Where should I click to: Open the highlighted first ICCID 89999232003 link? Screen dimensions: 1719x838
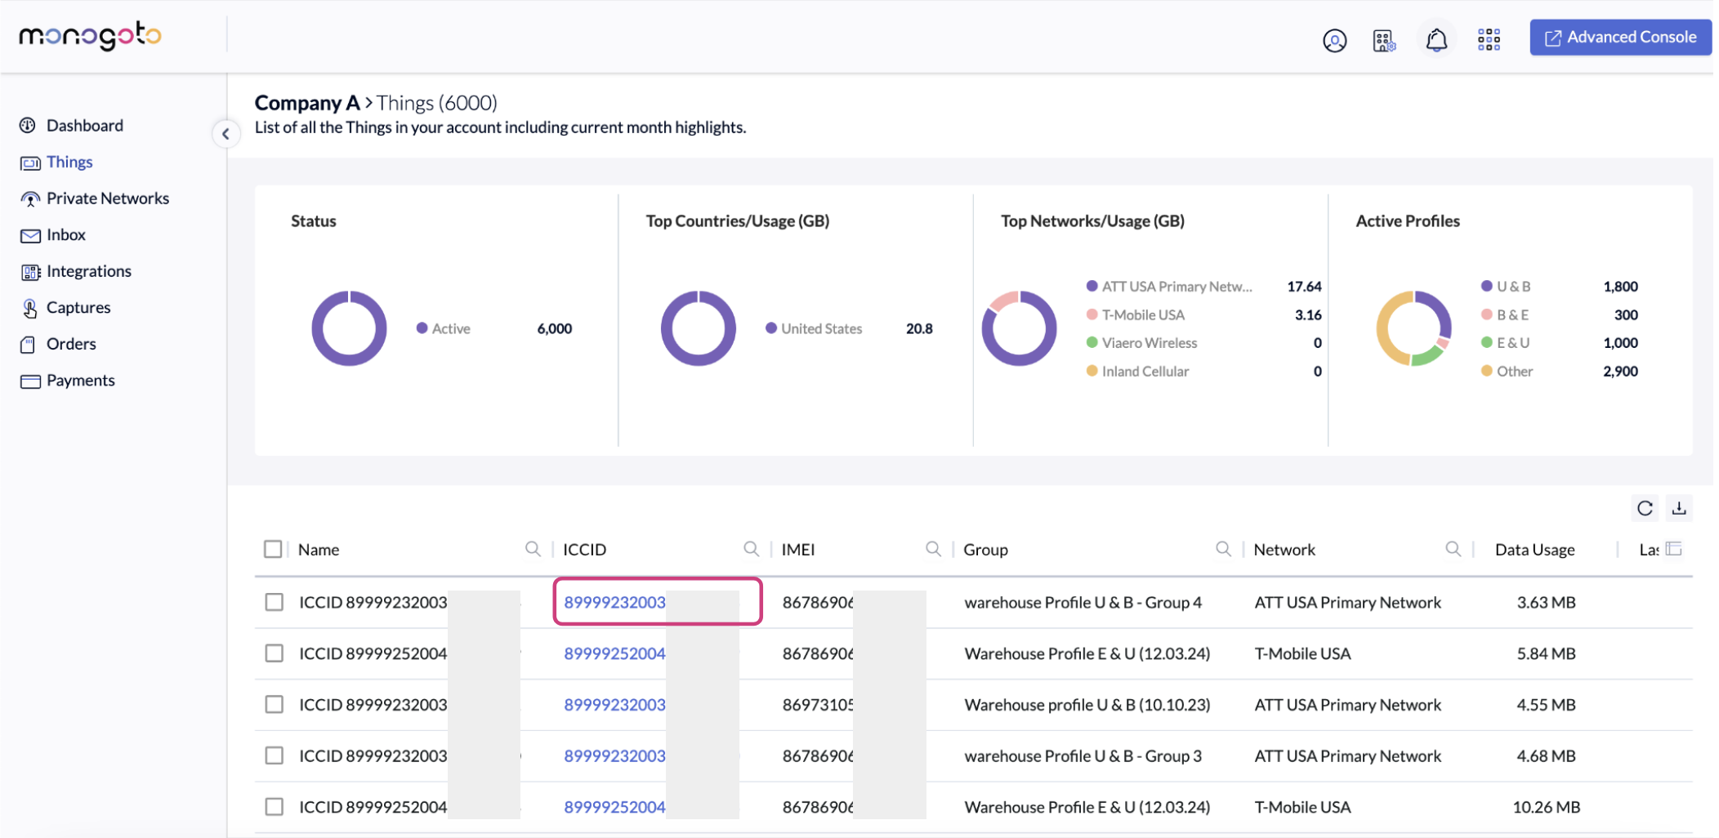614,602
